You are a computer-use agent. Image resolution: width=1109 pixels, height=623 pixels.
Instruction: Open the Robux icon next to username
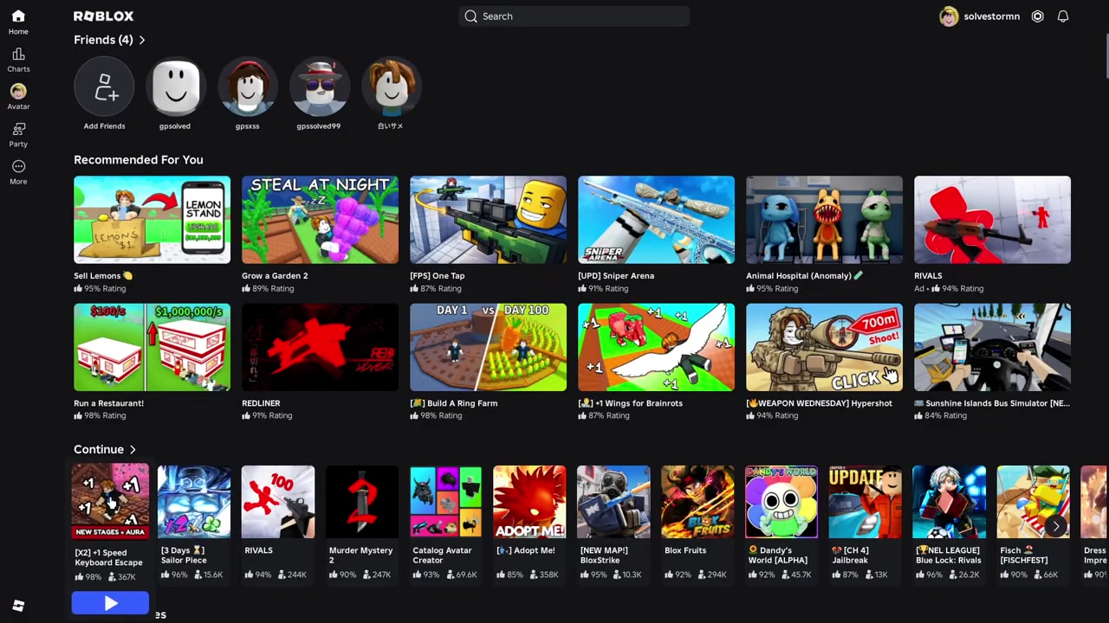(1037, 16)
